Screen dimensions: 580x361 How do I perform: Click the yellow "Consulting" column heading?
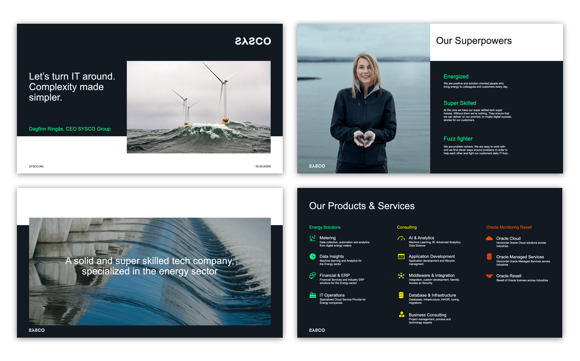(407, 227)
